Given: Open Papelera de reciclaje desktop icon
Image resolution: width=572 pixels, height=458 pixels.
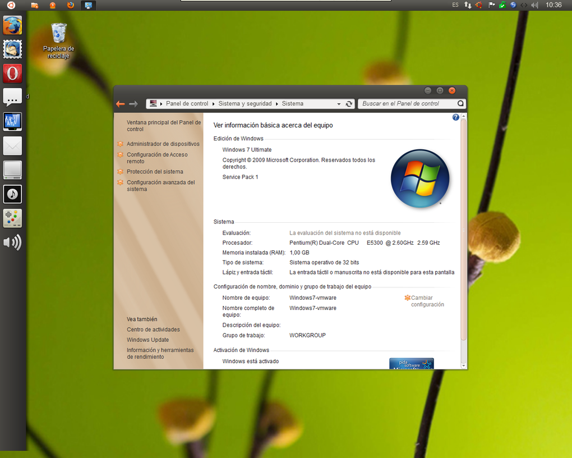Looking at the screenshot, I should [x=58, y=40].
